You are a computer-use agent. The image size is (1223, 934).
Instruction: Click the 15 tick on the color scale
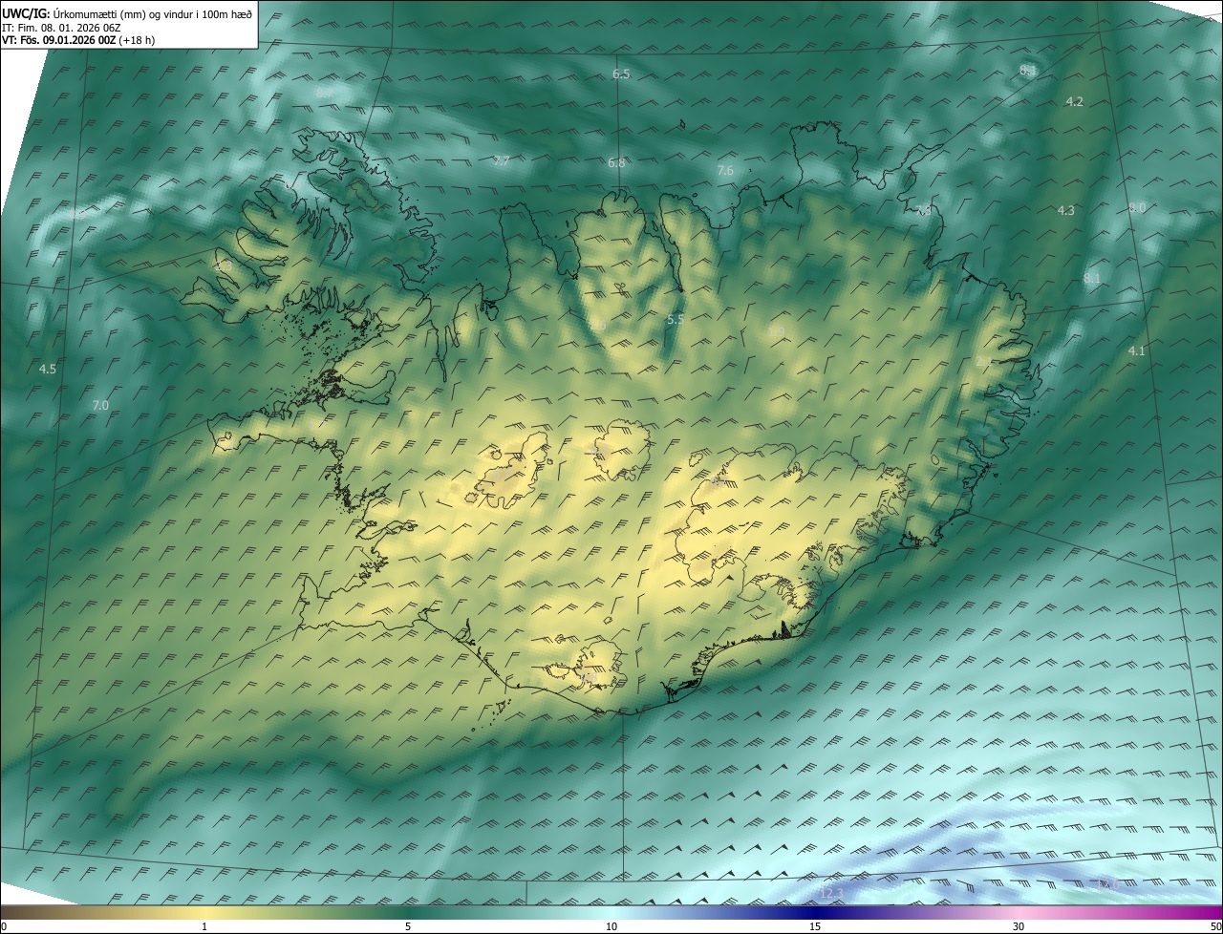[x=815, y=926]
